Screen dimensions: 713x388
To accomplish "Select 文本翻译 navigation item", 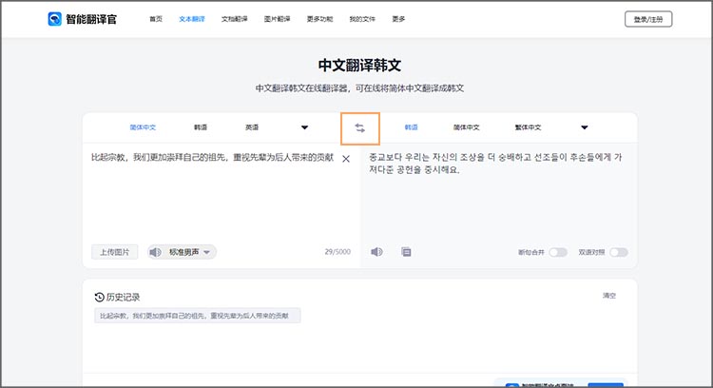I will 192,19.
